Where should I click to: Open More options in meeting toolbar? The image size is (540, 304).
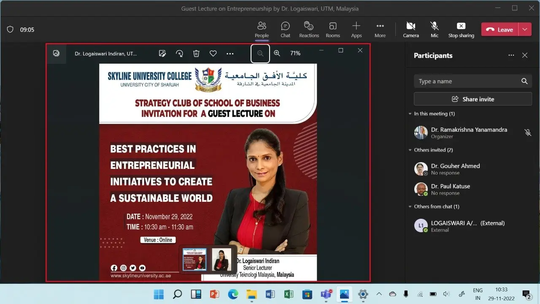click(380, 30)
